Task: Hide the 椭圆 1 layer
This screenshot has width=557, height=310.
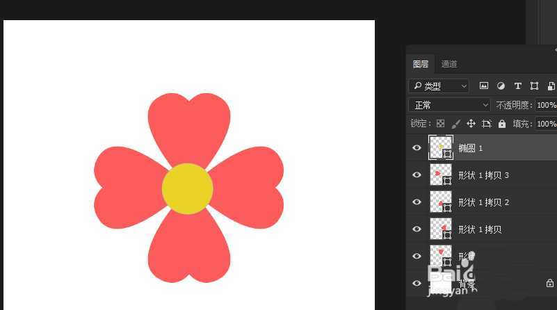Action: pos(417,147)
